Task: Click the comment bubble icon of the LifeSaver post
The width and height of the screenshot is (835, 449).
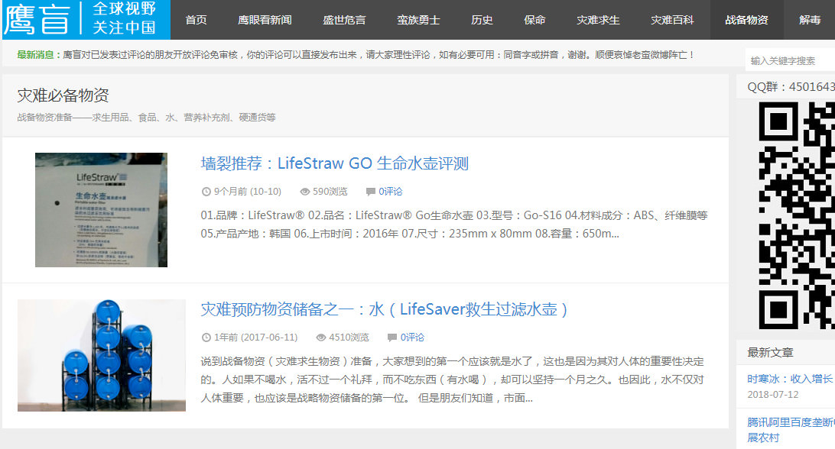Action: 392,338
